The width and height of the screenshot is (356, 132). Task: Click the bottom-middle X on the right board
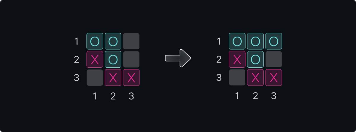pos(255,78)
